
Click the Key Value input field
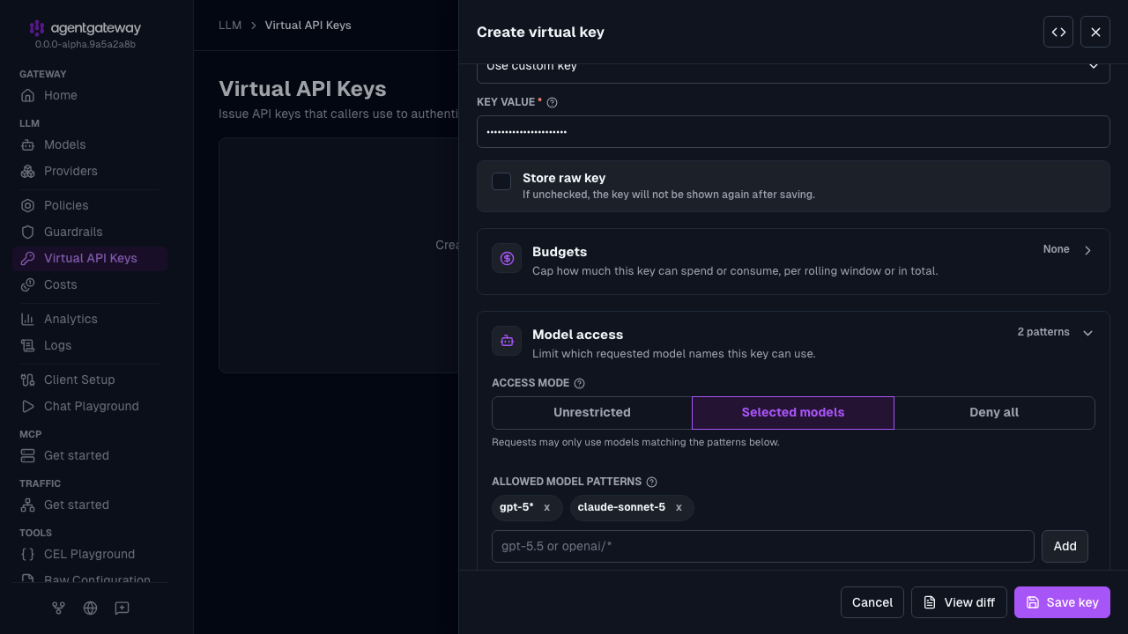click(793, 131)
